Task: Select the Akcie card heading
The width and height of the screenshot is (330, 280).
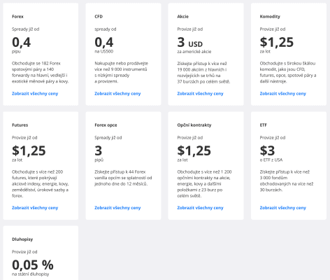Action: (x=183, y=17)
